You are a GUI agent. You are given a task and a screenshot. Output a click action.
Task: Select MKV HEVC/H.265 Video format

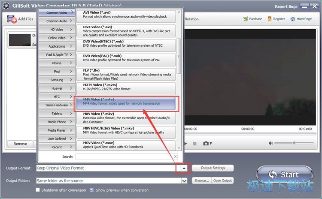pyautogui.click(x=126, y=133)
